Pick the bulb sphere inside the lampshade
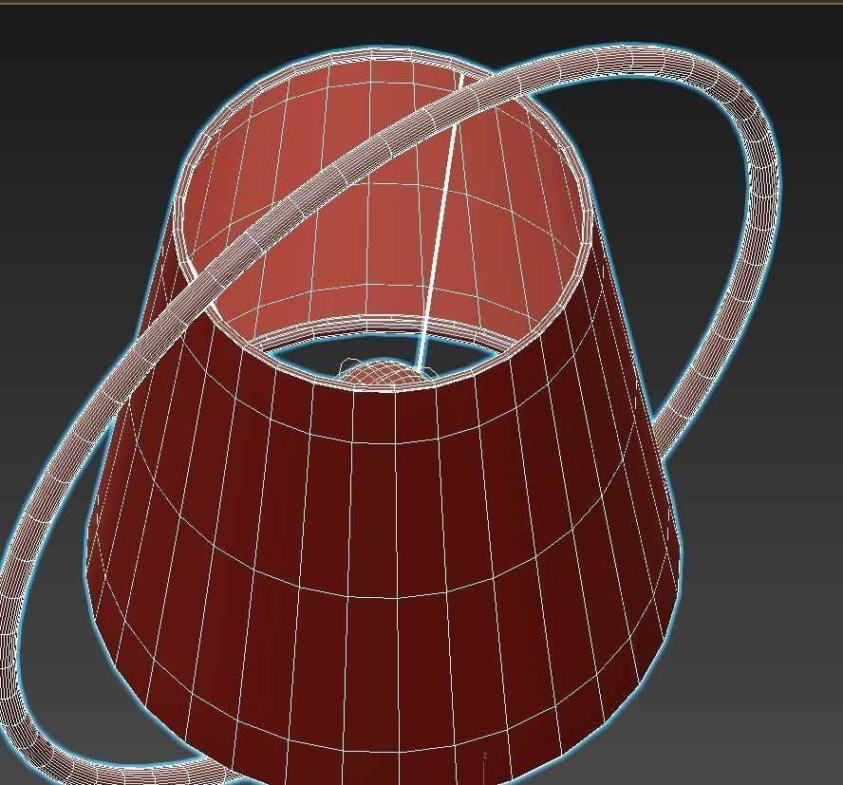 click(383, 373)
